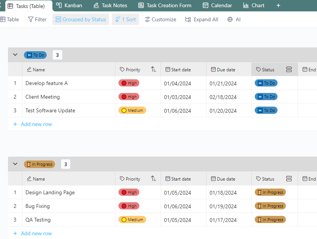Add new row in To Do group
The height and width of the screenshot is (239, 317).
tap(33, 124)
